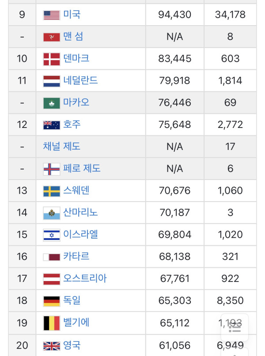Follow the 채널 제도 link
This screenshot has width=265, height=356.
[61, 146]
